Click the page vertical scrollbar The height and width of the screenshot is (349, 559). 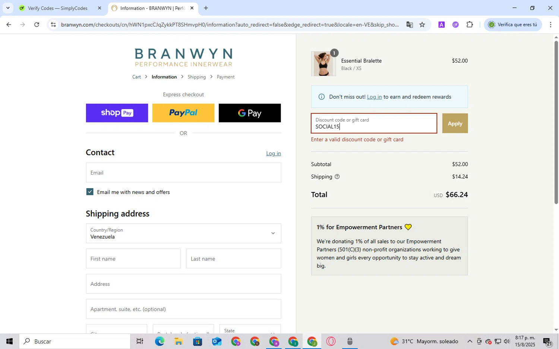[556, 122]
